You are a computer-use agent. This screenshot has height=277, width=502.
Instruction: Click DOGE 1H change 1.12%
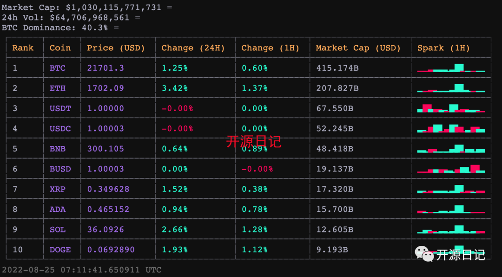pyautogui.click(x=255, y=250)
